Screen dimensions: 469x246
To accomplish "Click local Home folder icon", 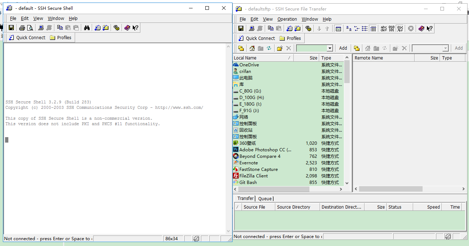I will (252, 48).
